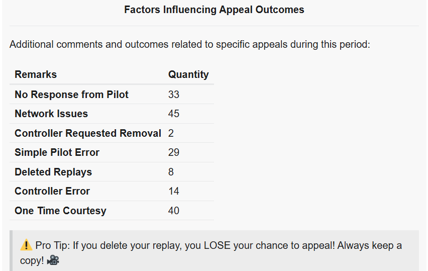Click the warning icon in Pro Tip
This screenshot has width=428, height=271.
(27, 246)
